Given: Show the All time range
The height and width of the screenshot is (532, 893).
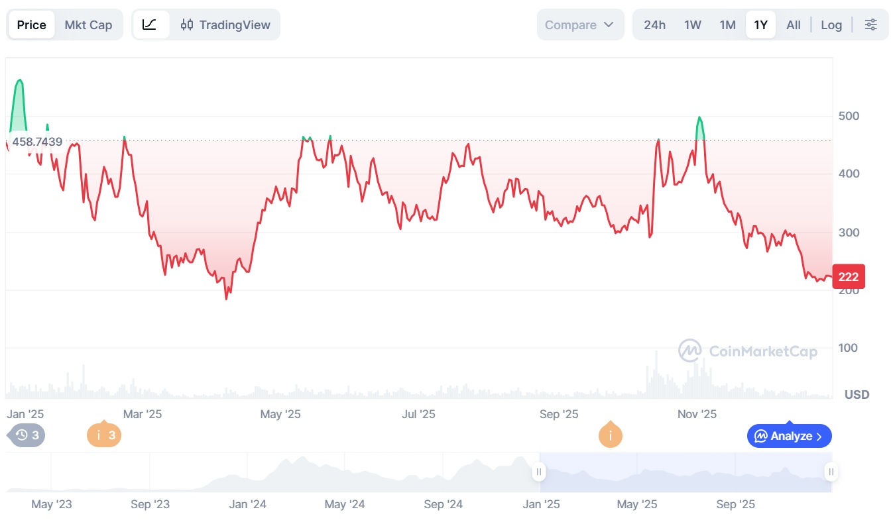Looking at the screenshot, I should click(x=793, y=25).
